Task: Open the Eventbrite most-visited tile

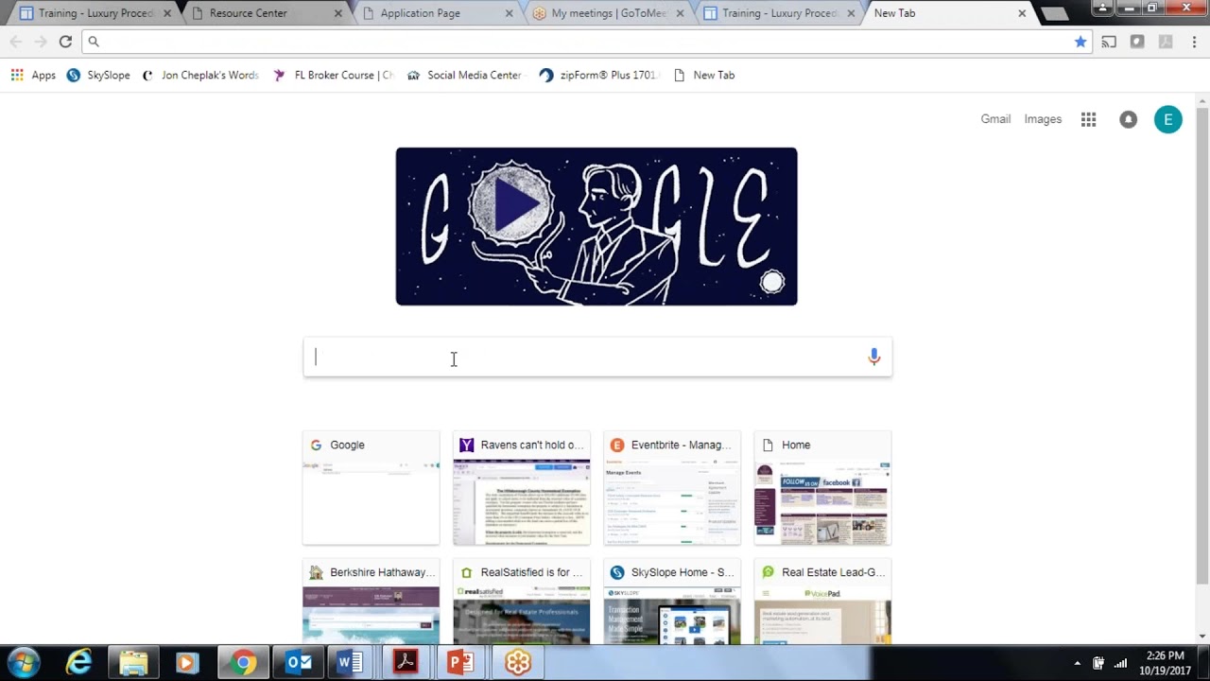Action: [x=672, y=488]
